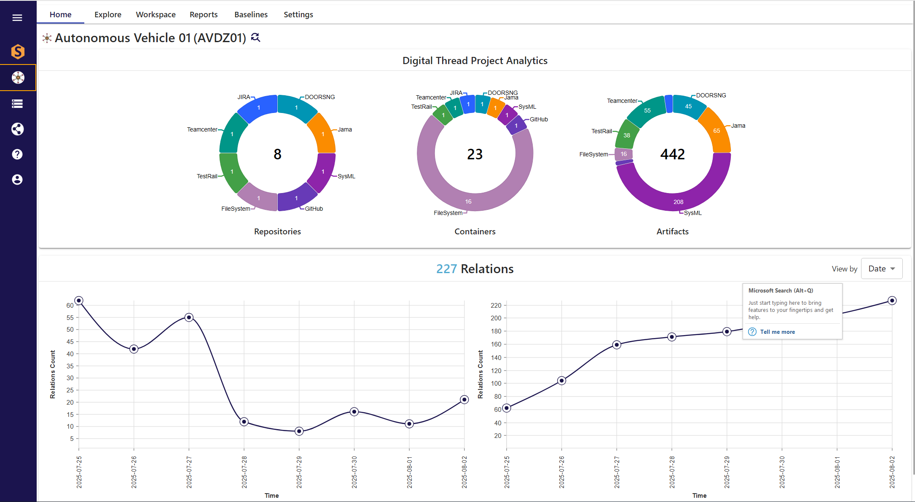
Task: Open the Workspace tab
Action: pyautogui.click(x=156, y=14)
